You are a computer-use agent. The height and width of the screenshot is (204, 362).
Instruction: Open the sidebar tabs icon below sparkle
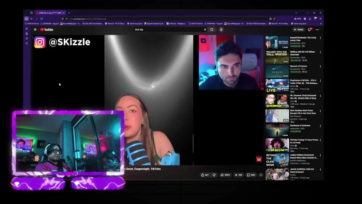pyautogui.click(x=27, y=33)
